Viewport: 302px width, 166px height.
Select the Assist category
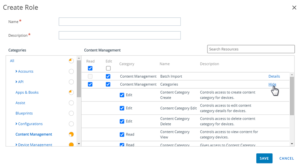pos(20,103)
